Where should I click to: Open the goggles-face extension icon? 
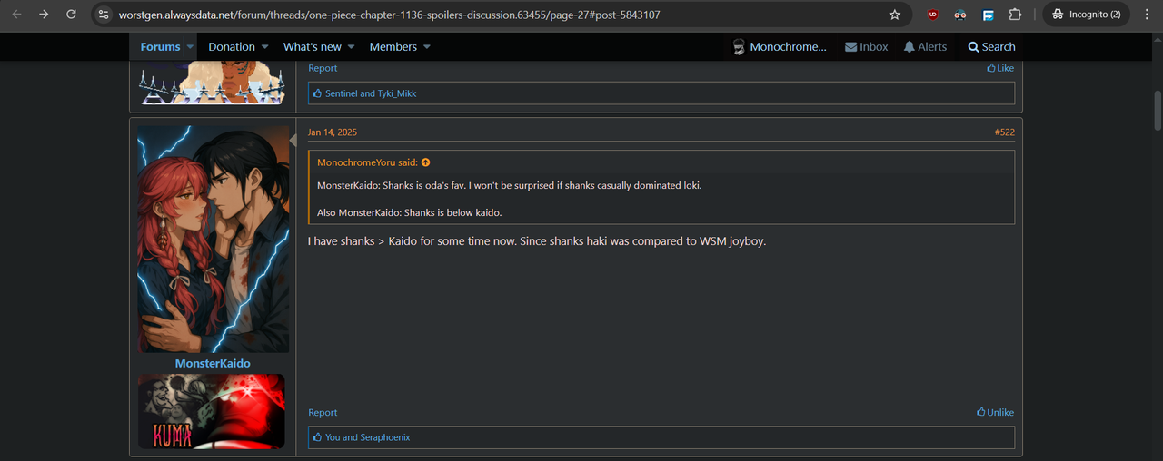[960, 15]
